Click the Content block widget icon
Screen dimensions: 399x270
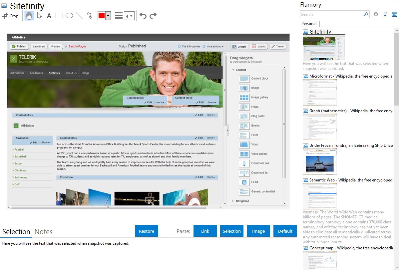click(244, 78)
